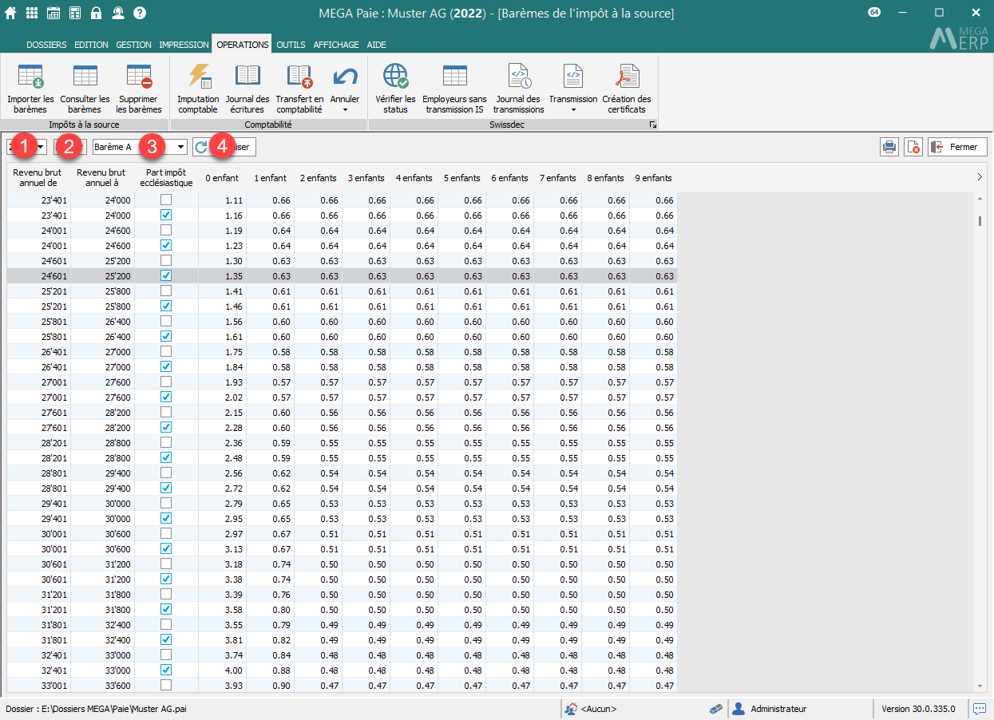Screen dimensions: 994x720
Task: Click the Importer les barèmes icon
Action: pos(30,77)
